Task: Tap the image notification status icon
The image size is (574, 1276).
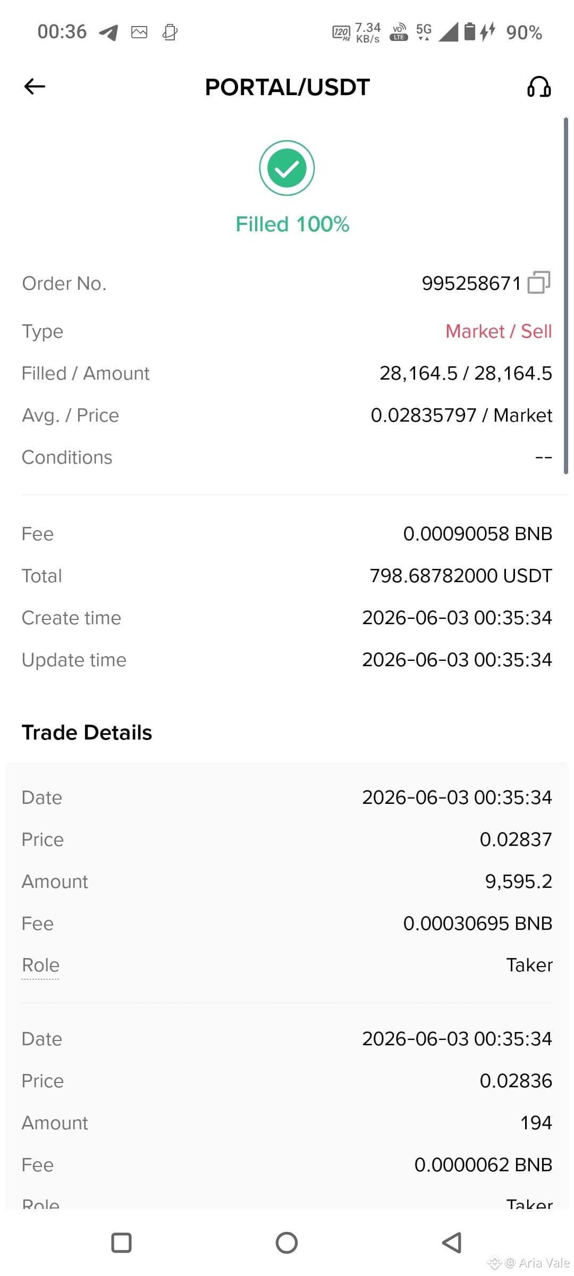Action: click(x=139, y=32)
